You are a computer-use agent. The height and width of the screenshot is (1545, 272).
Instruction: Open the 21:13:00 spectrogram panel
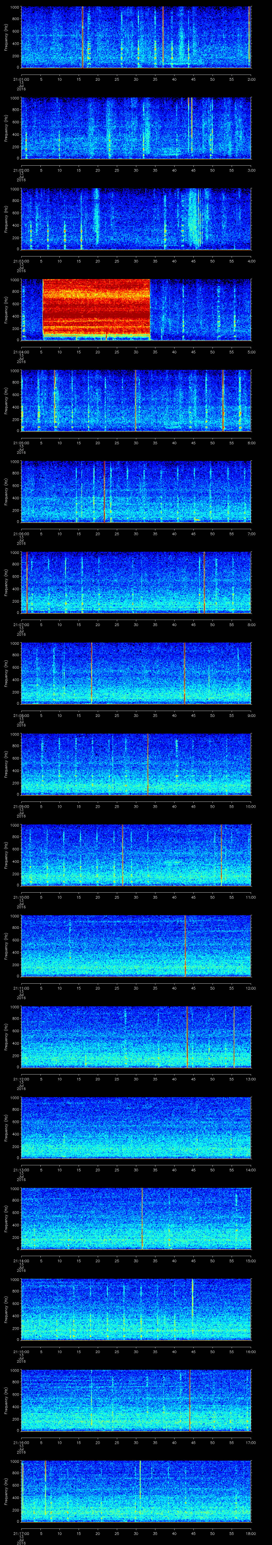[136, 1127]
